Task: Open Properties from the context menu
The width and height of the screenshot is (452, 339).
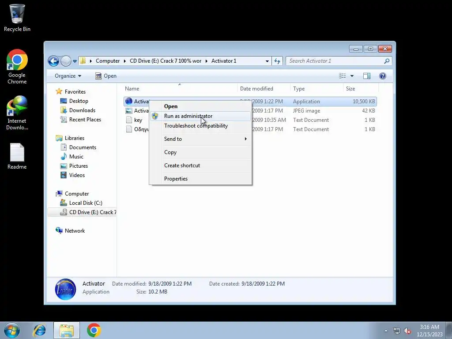Action: coord(200,179)
